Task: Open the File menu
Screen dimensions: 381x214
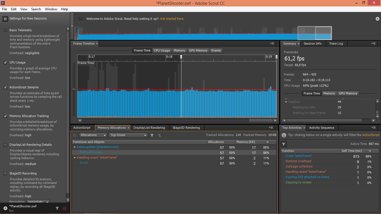Action: tap(4, 9)
